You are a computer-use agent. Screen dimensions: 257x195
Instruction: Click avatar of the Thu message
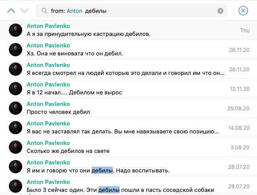pos(16,30)
